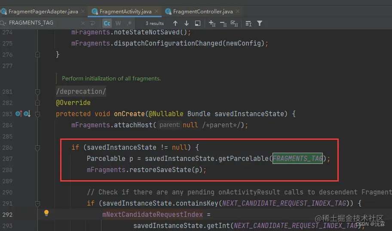Unselect occurrence icon in search bar
Screen dimensions: 392x231
click(223, 24)
